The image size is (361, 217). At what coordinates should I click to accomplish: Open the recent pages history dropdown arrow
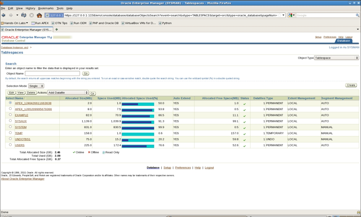pyautogui.click(x=17, y=15)
